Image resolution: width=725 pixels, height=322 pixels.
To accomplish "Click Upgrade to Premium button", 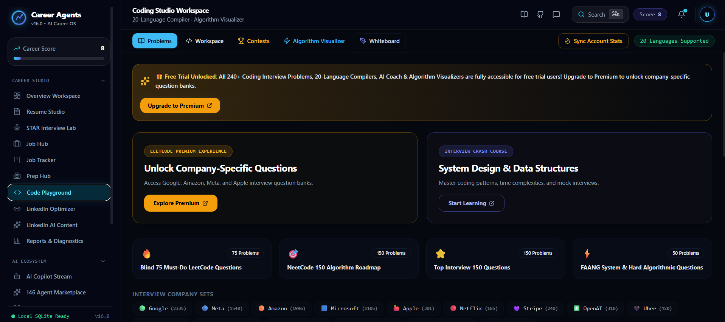I will (180, 105).
